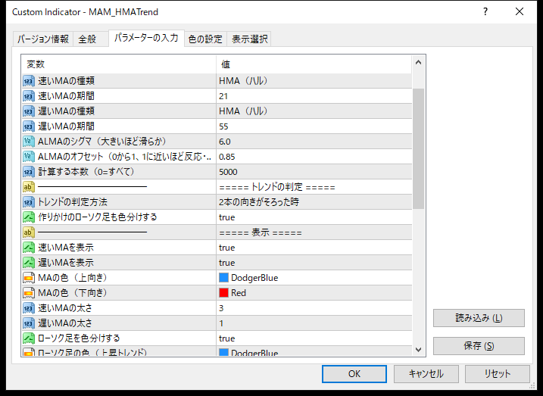Open the 遅いMAの種類 value HMA（ハル）
This screenshot has width=543, height=396.
[x=314, y=111]
